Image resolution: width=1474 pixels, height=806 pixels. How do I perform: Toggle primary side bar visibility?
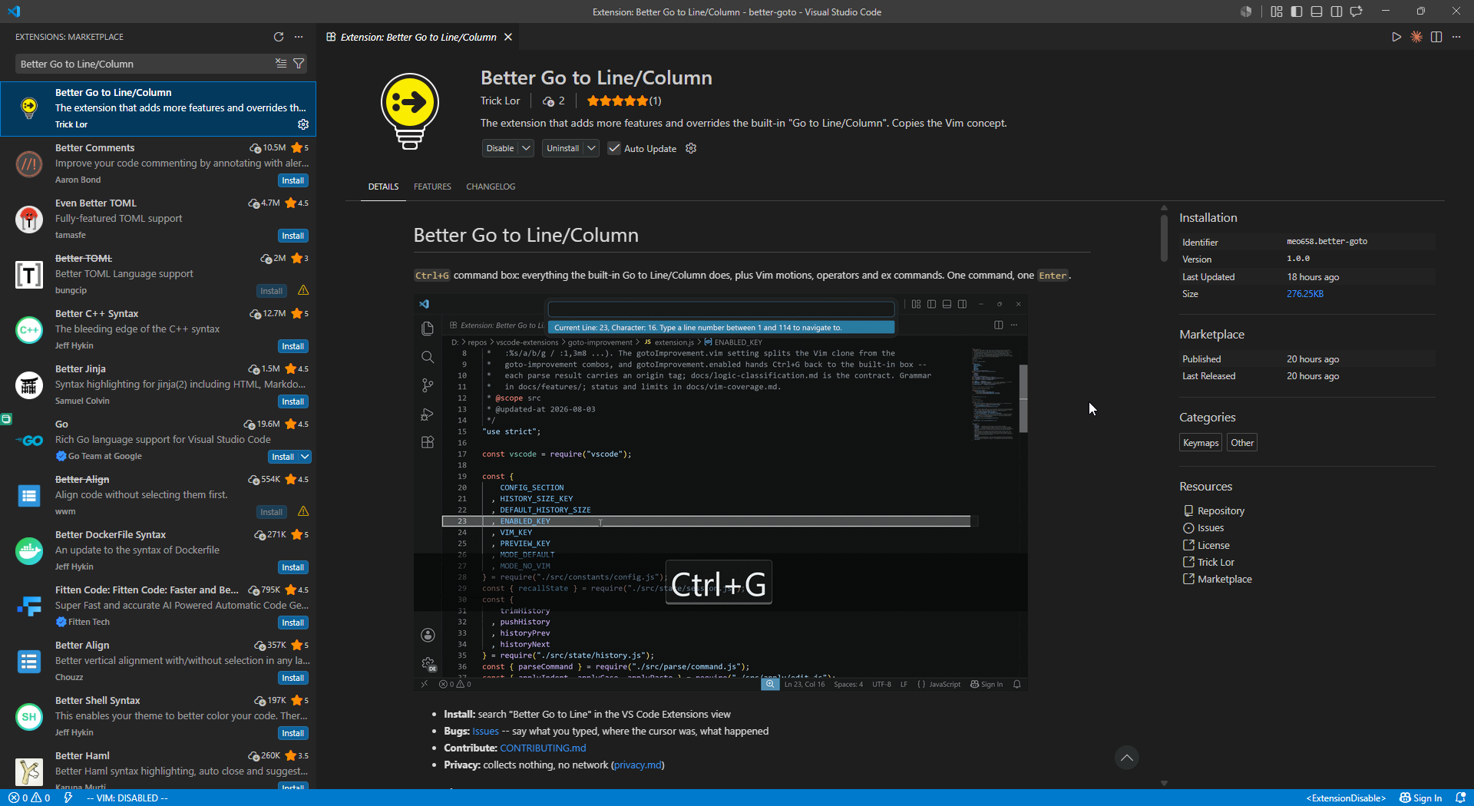tap(1297, 12)
